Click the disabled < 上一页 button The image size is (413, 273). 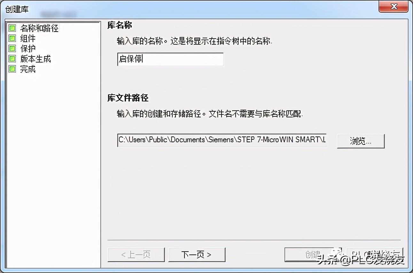click(136, 255)
